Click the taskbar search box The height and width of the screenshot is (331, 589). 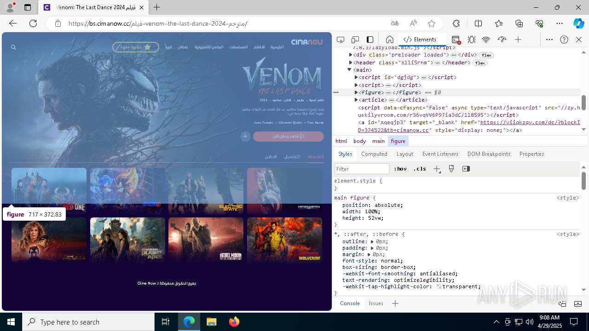pos(88,322)
